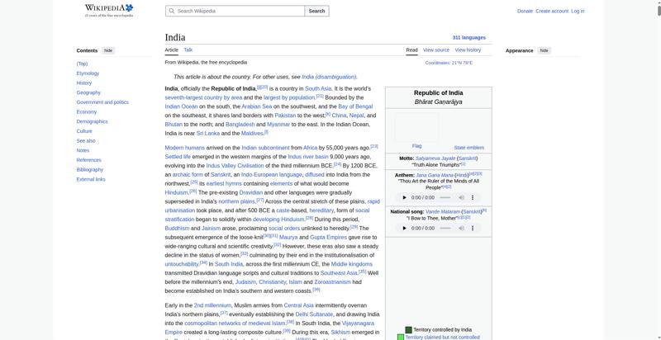Play the Vande Mataram national song audio

405,228
